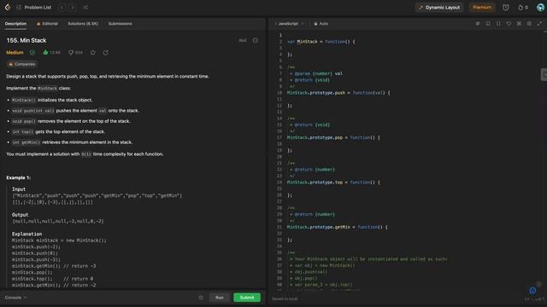Click line 17 MinStack.prototype.pop code
547x307 pixels.
click(333, 137)
